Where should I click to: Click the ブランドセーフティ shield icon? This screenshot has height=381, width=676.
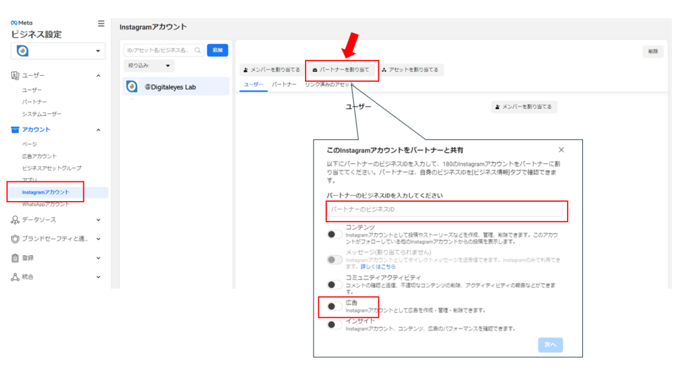[15, 239]
